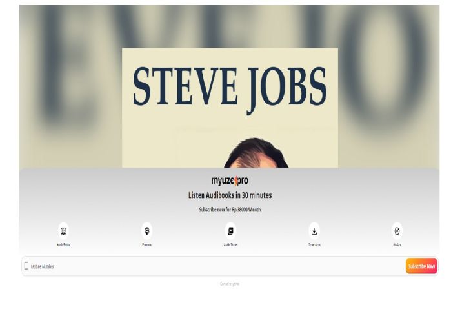
Task: Click the No-Ads label text
Action: pos(397,245)
